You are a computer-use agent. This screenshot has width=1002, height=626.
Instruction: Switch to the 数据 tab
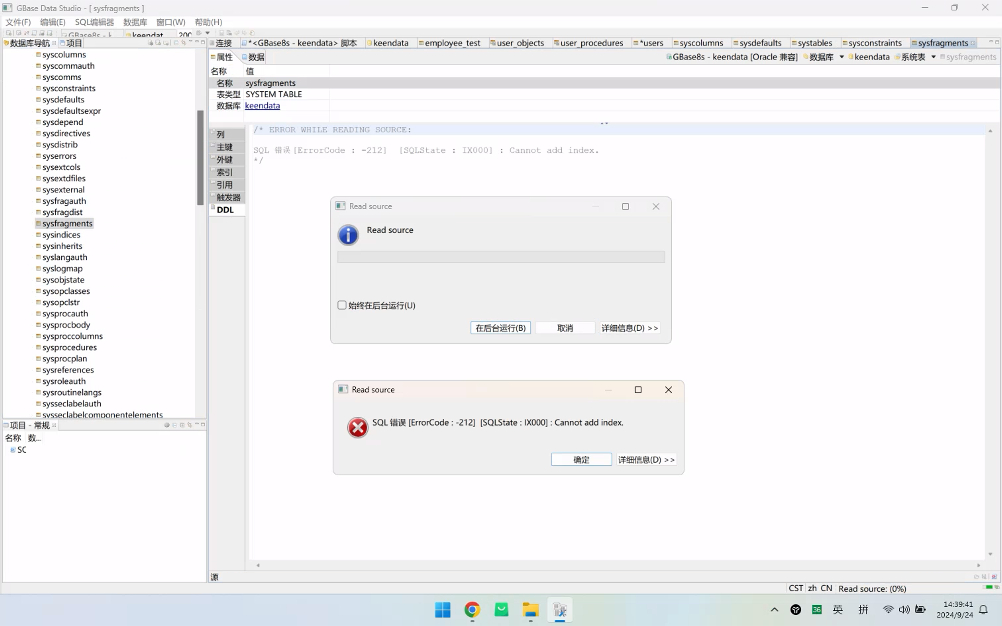point(253,57)
